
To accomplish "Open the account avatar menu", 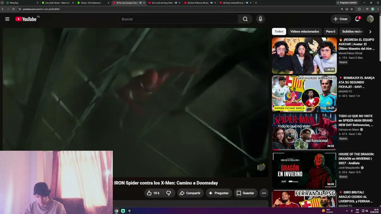I will [370, 19].
